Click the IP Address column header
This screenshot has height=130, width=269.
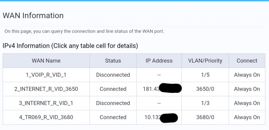click(159, 61)
